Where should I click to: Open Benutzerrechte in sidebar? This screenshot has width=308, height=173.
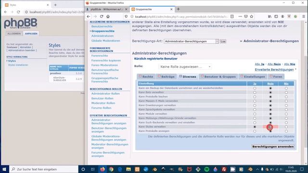pos(102,26)
